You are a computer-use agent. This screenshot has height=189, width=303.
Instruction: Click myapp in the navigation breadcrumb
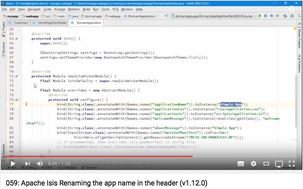point(11,16)
